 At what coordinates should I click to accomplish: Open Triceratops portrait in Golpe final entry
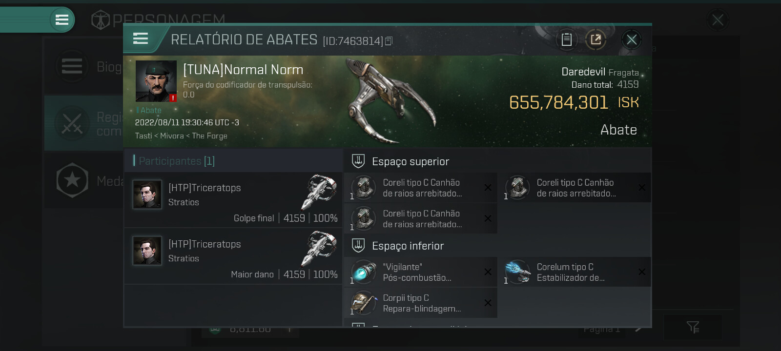tap(147, 195)
